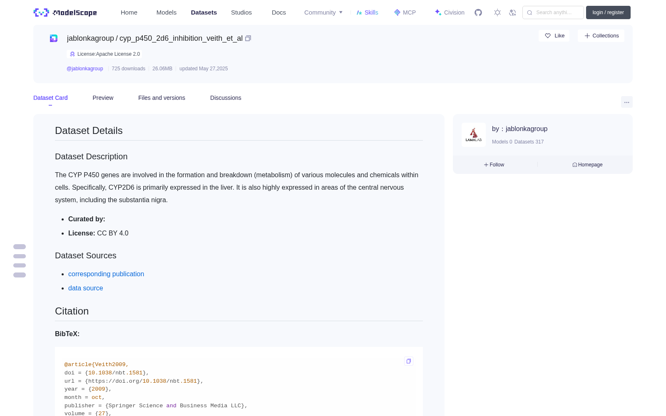Click the '725 downloads' text
Image resolution: width=666 pixels, height=416 pixels.
(x=129, y=69)
